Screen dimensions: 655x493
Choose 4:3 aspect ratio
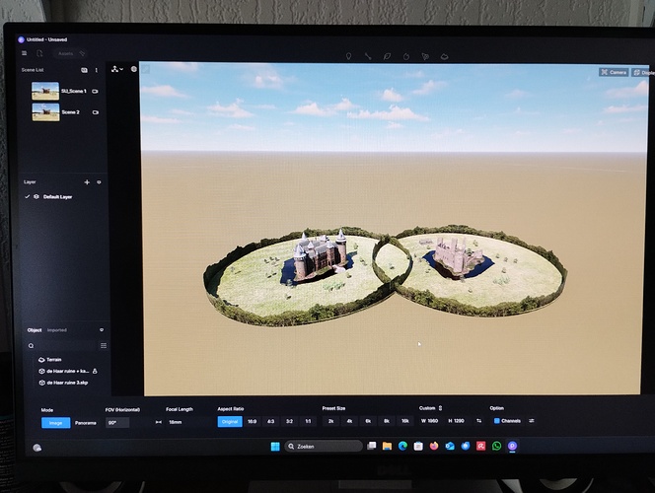click(270, 422)
